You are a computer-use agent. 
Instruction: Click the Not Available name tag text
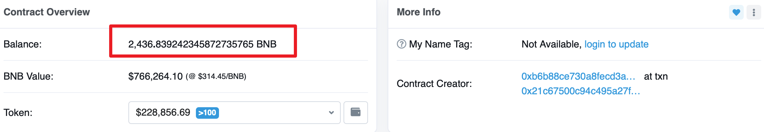(552, 44)
